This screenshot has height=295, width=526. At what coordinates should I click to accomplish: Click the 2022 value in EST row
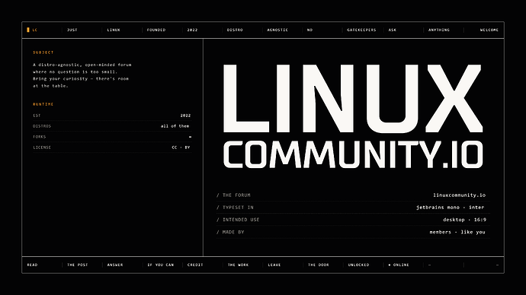(185, 116)
